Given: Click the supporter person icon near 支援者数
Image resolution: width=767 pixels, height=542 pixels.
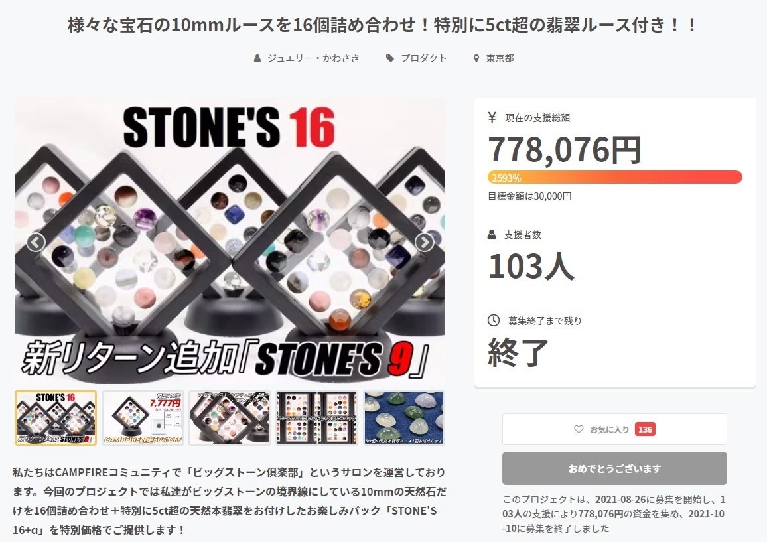Looking at the screenshot, I should point(492,234).
